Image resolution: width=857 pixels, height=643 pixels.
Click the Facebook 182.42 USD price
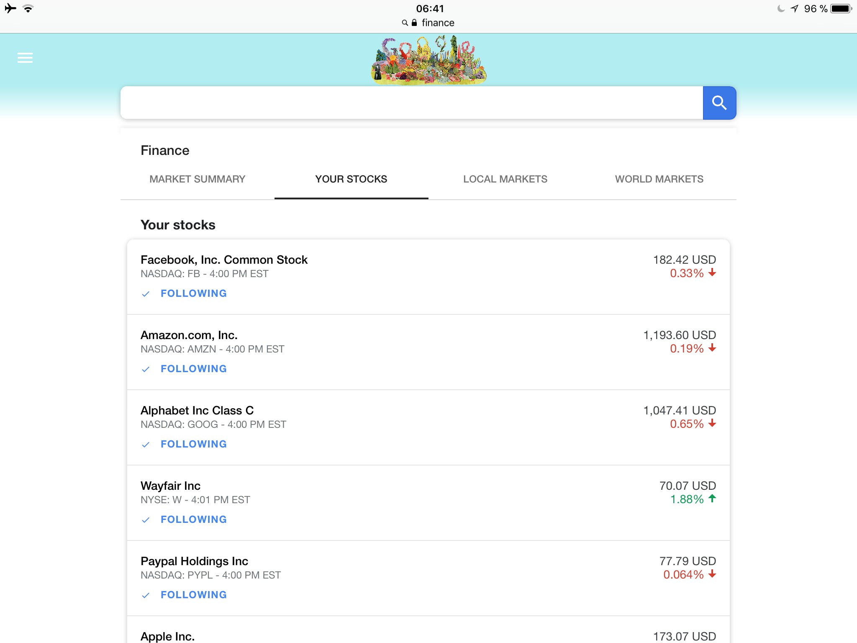pos(685,260)
